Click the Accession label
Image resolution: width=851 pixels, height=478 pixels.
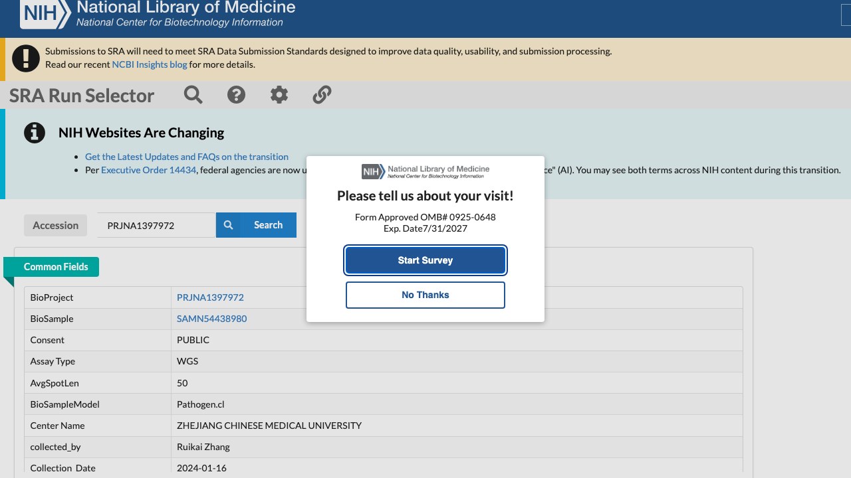pyautogui.click(x=56, y=225)
